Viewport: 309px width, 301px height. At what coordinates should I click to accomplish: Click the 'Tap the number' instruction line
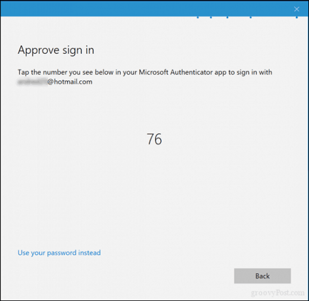tap(145, 72)
